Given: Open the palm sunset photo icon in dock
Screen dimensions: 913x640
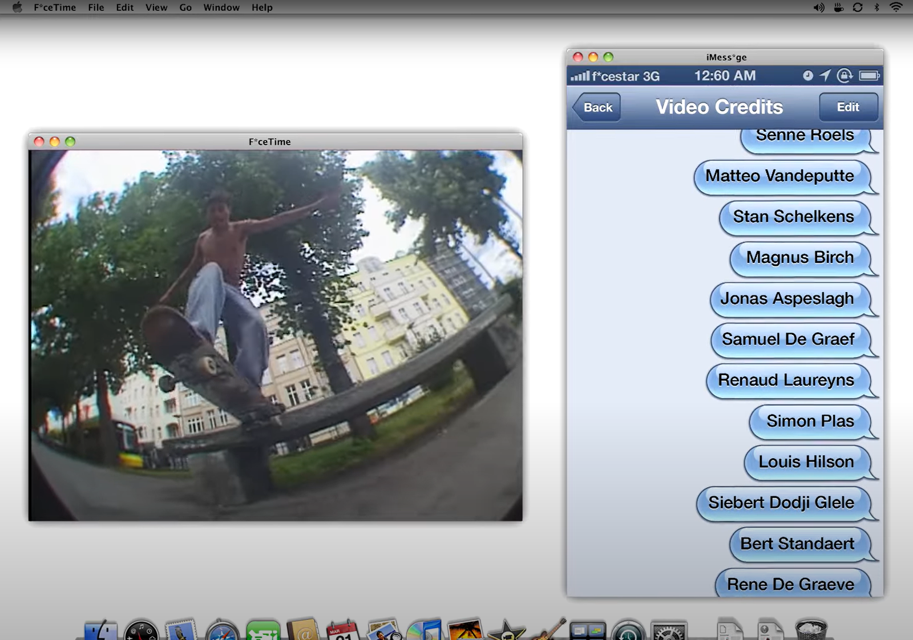Looking at the screenshot, I should [465, 630].
